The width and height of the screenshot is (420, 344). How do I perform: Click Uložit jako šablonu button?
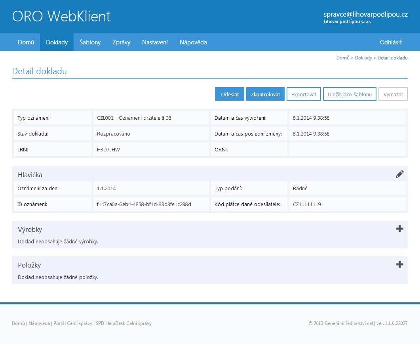[350, 94]
